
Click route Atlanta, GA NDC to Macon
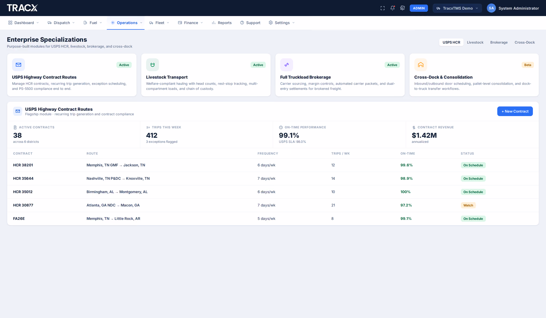coord(113,205)
